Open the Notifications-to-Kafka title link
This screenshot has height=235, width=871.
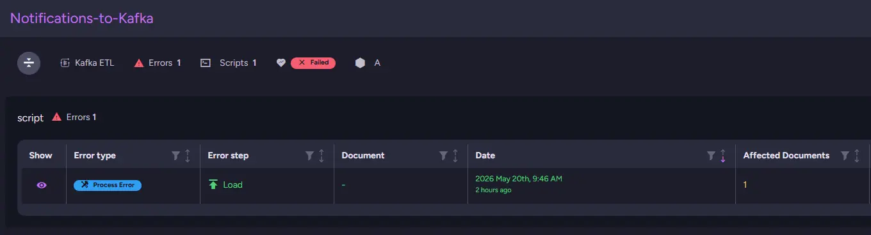[81, 18]
